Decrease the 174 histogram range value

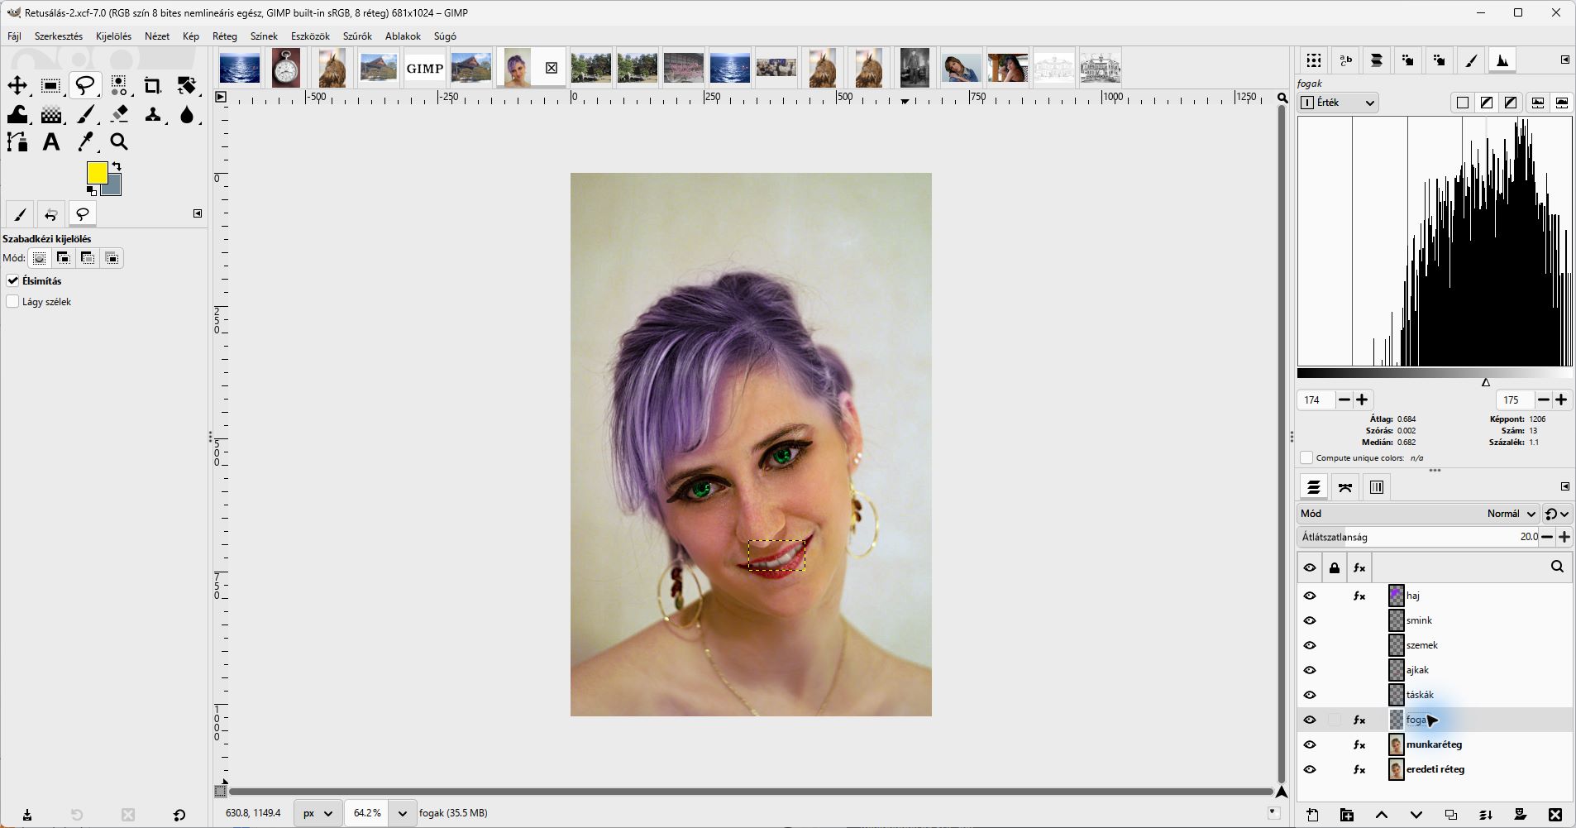coord(1344,400)
